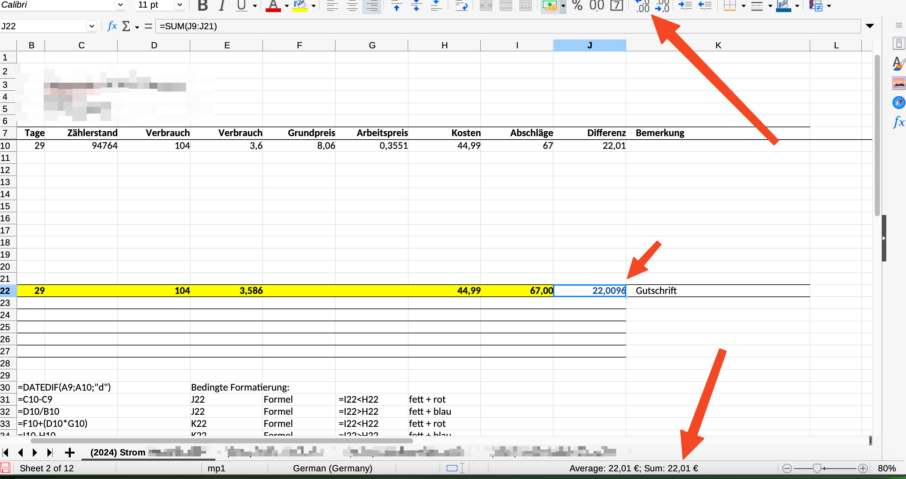
Task: Format as currency icon
Action: coord(550,5)
